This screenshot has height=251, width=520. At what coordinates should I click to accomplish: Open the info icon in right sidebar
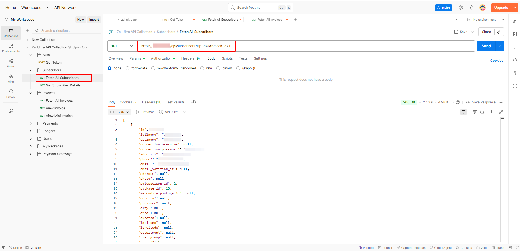[515, 86]
